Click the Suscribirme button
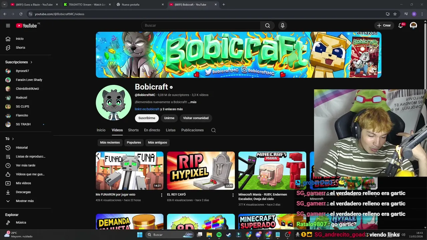Screen dimensions: 427x240 (x=147, y=118)
